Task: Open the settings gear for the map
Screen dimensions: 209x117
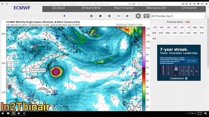Action: point(138,16)
